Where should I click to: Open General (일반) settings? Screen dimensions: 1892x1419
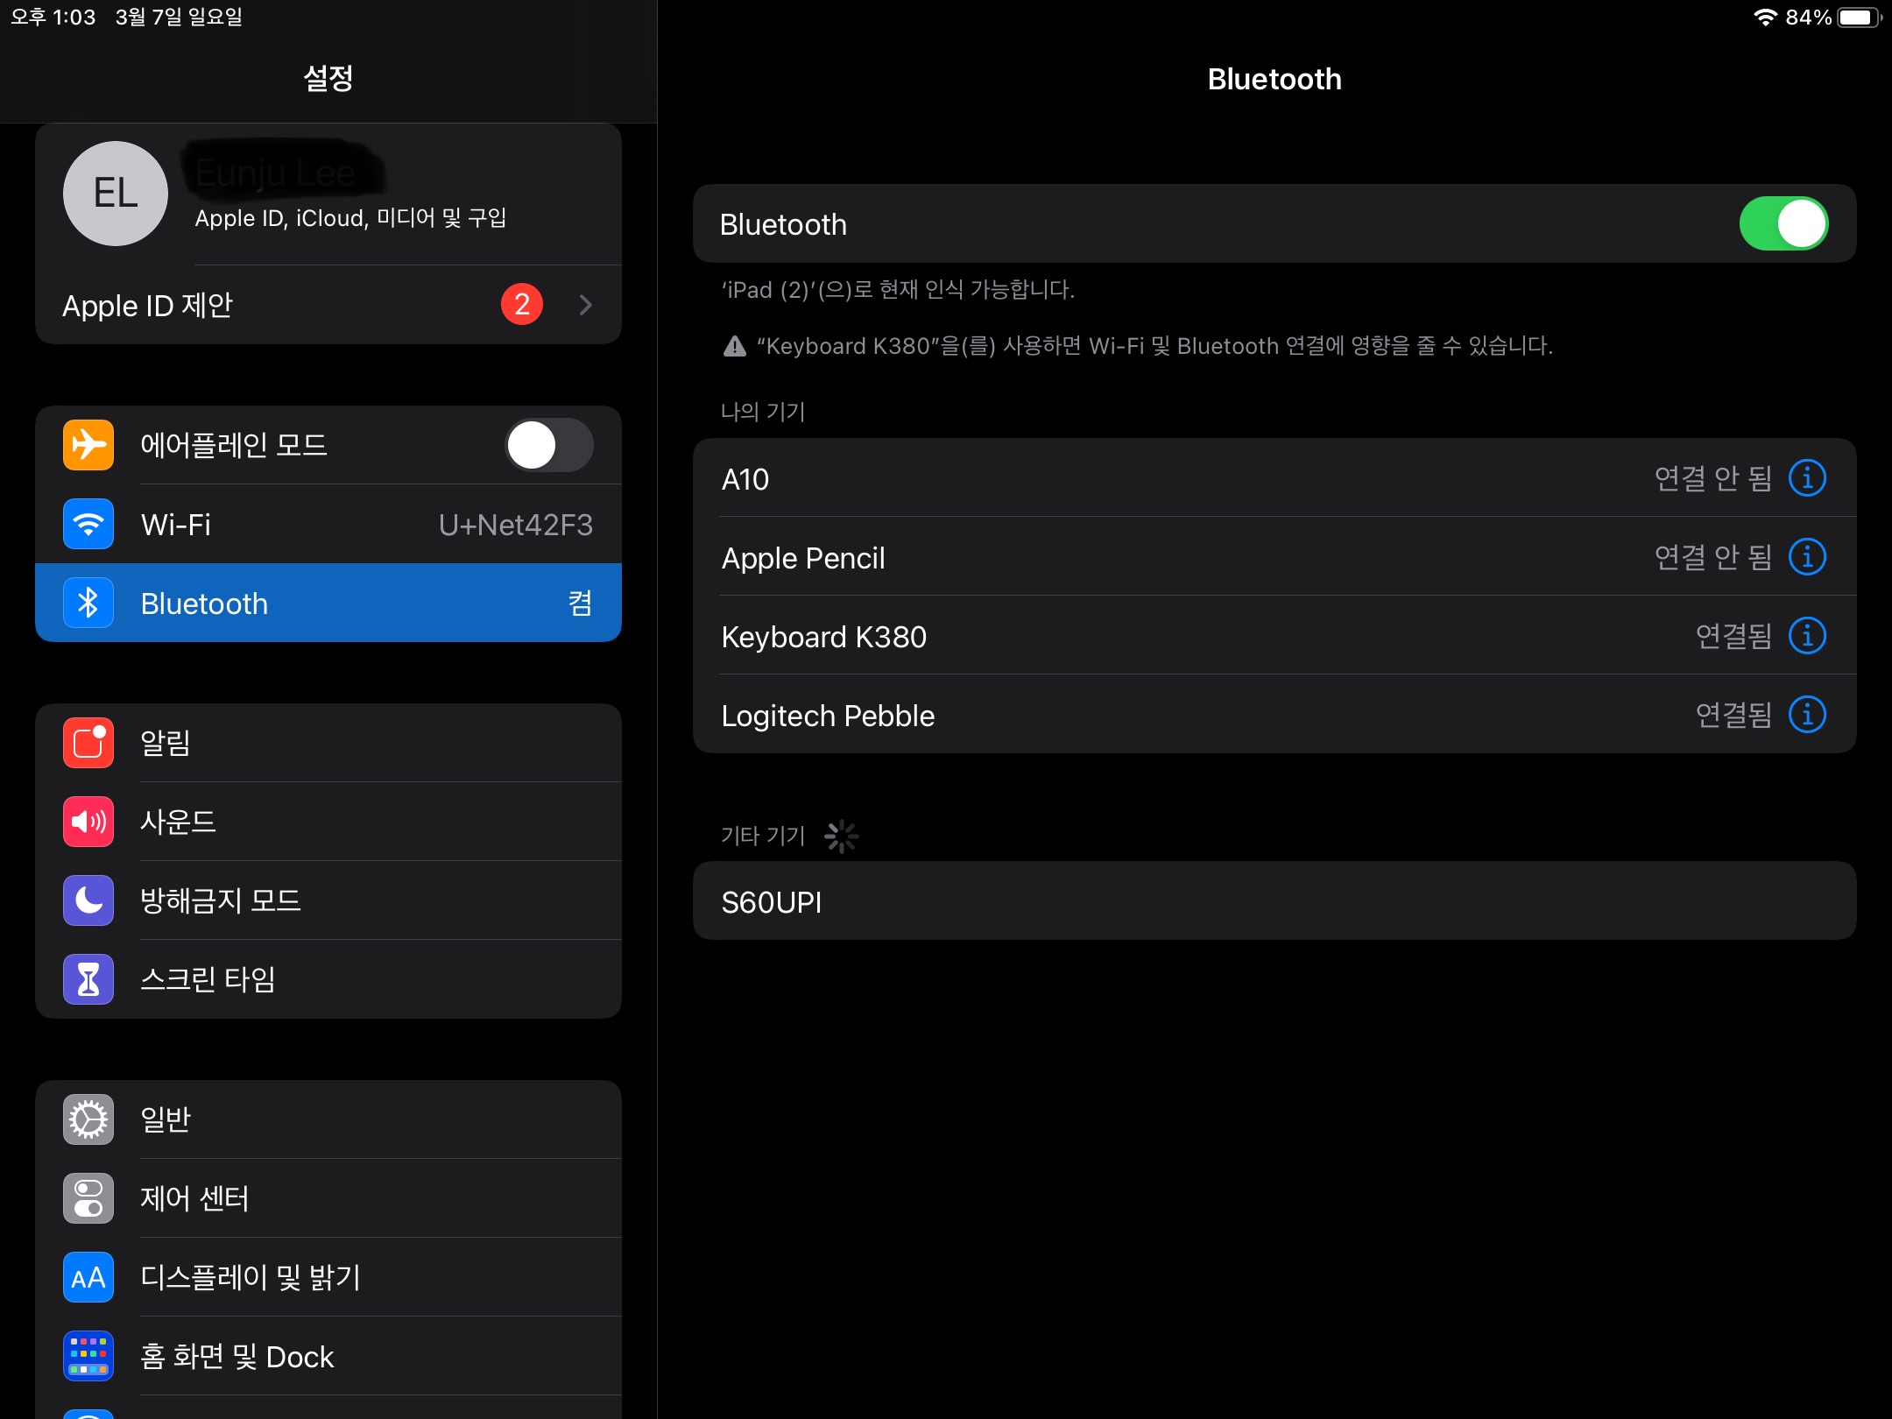328,1119
